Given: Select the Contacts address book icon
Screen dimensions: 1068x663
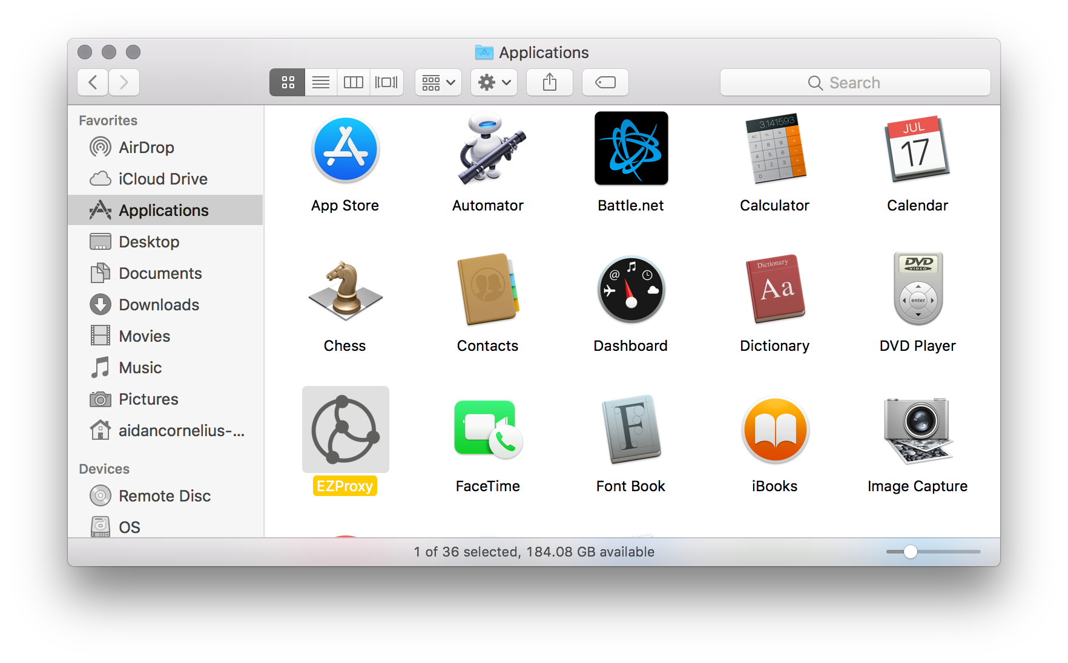Looking at the screenshot, I should click(488, 289).
